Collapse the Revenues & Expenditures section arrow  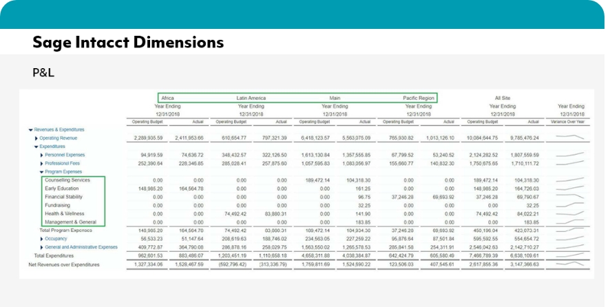click(30, 129)
